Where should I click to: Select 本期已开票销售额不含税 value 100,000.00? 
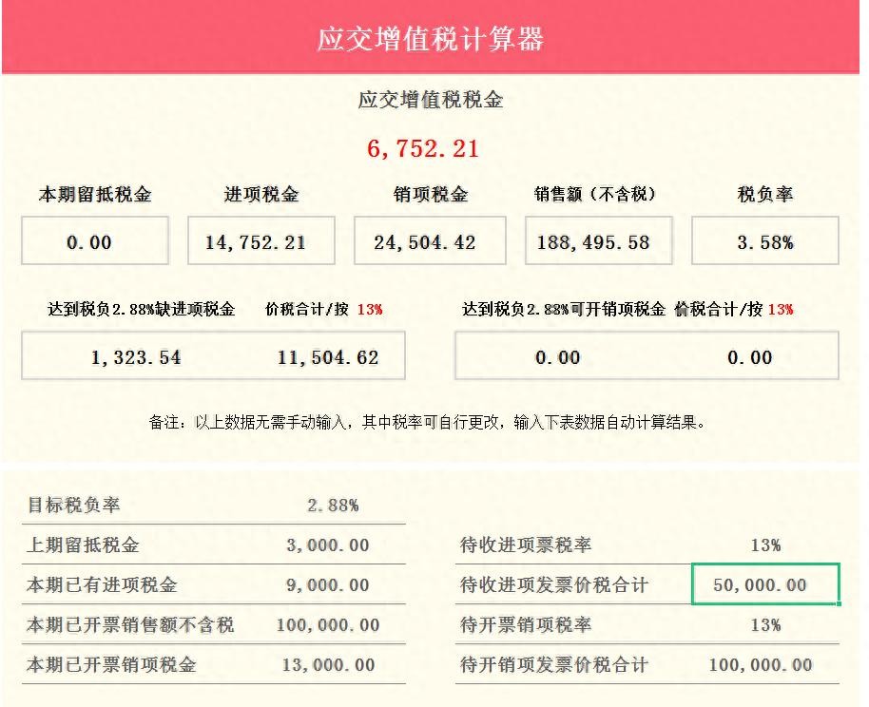point(328,625)
